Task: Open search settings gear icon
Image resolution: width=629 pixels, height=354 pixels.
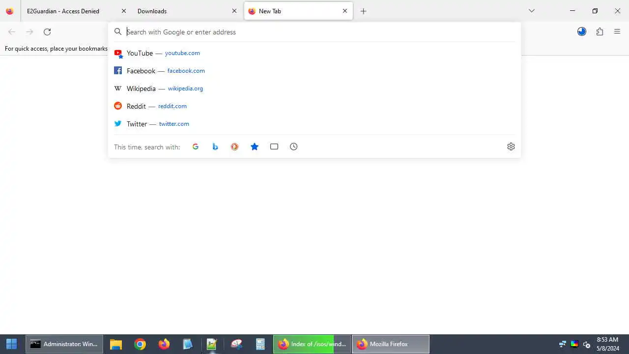Action: [x=511, y=147]
